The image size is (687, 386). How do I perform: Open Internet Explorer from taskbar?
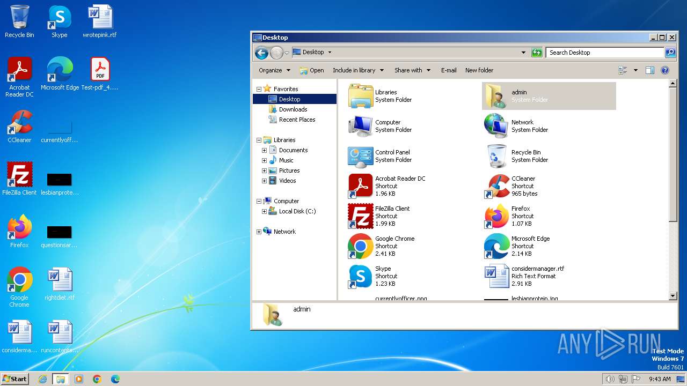[x=42, y=379]
